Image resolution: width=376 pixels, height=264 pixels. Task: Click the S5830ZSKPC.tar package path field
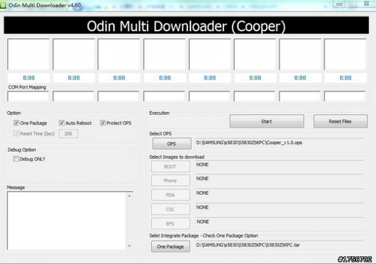[280, 246]
